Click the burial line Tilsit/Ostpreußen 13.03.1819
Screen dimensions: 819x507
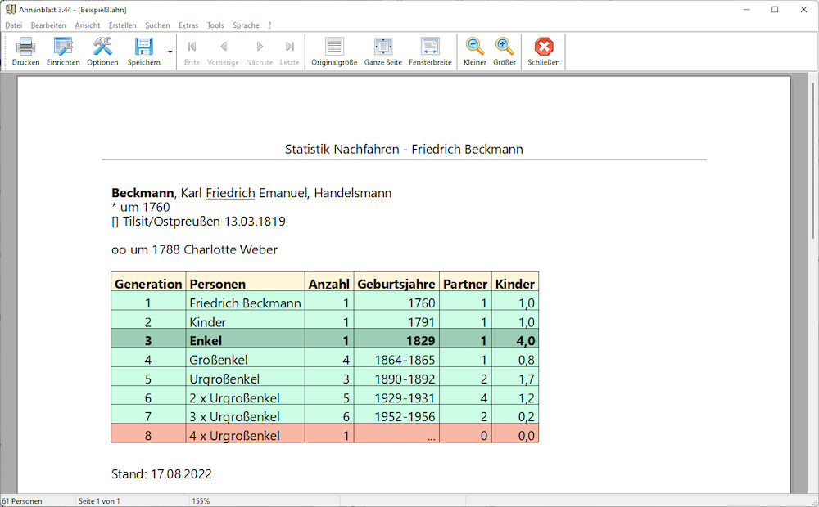point(198,221)
